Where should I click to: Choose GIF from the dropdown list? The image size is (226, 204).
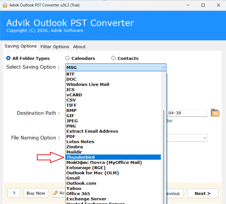[x=113, y=116]
